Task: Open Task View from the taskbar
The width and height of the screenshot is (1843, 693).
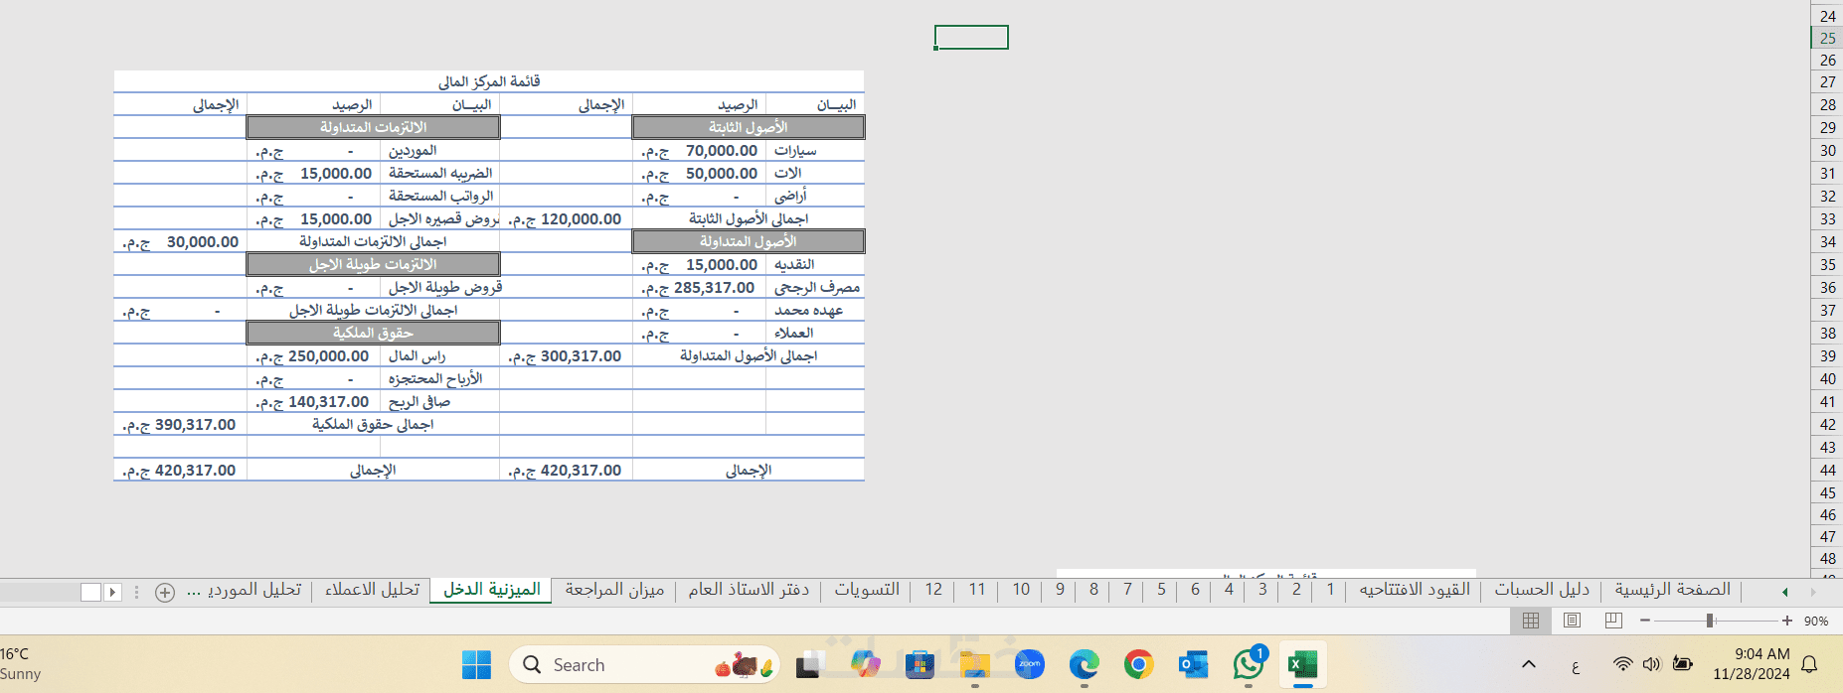Action: tap(811, 665)
